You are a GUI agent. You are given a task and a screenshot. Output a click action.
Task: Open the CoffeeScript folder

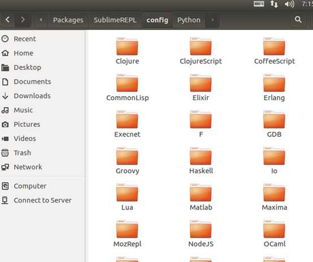pyautogui.click(x=274, y=51)
